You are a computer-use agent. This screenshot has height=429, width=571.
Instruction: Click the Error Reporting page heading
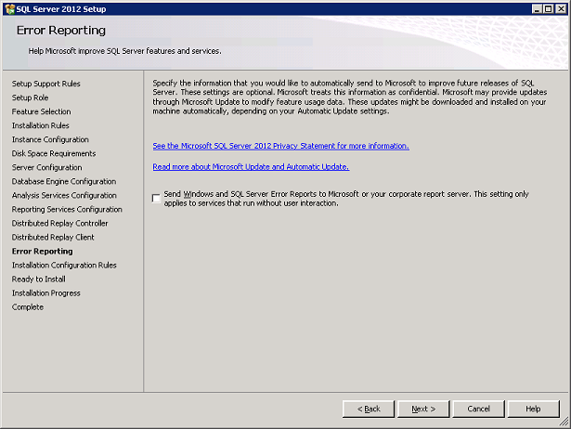tap(61, 31)
